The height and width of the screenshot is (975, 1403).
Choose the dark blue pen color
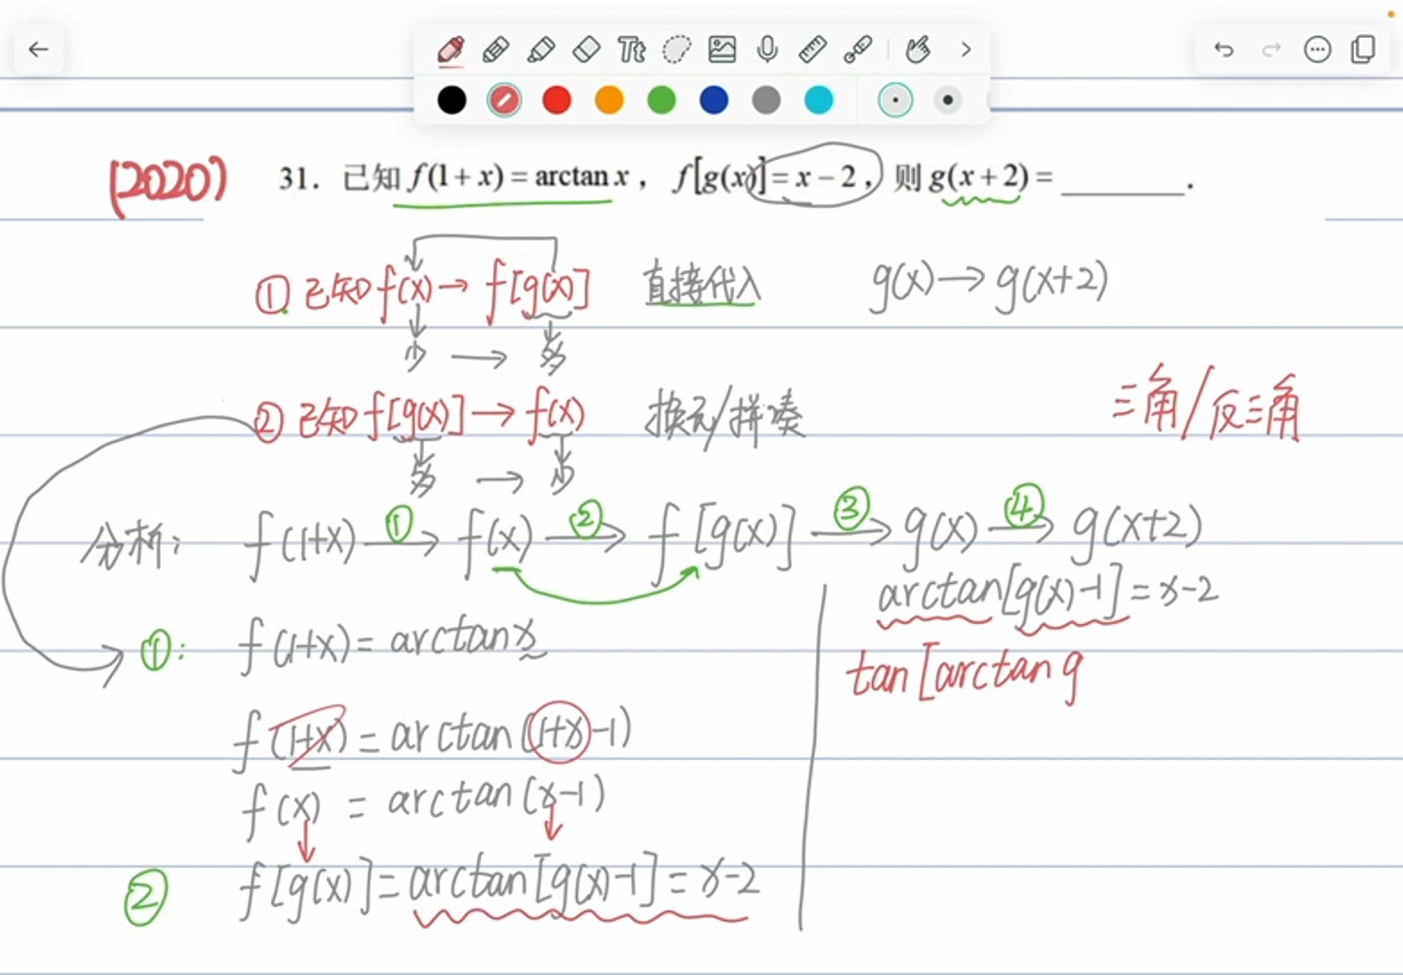point(714,100)
